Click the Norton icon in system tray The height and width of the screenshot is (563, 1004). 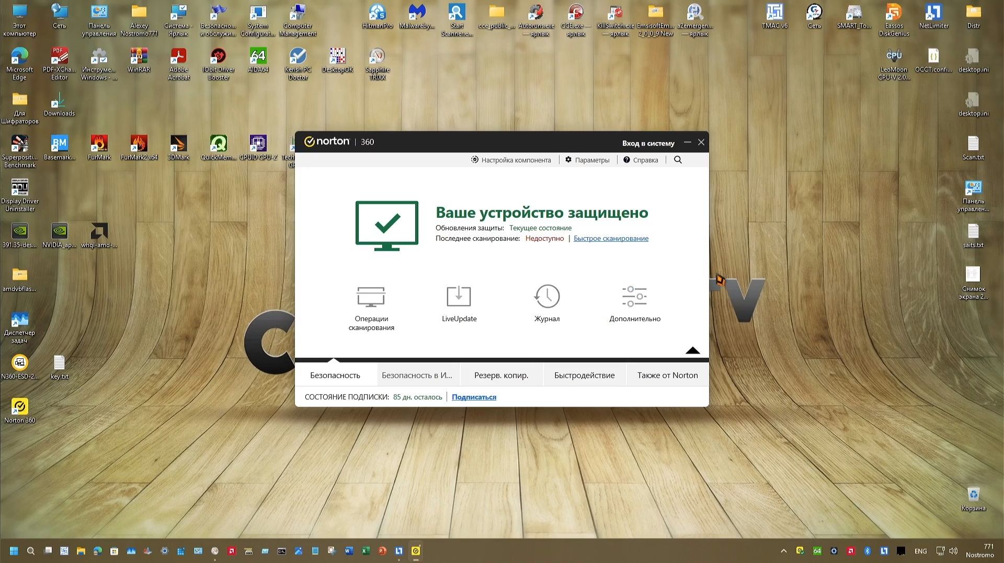click(800, 551)
